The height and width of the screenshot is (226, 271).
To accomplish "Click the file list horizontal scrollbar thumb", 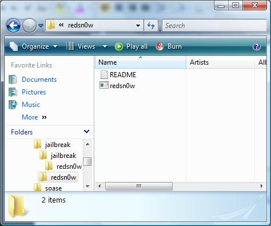I will 139,186.
